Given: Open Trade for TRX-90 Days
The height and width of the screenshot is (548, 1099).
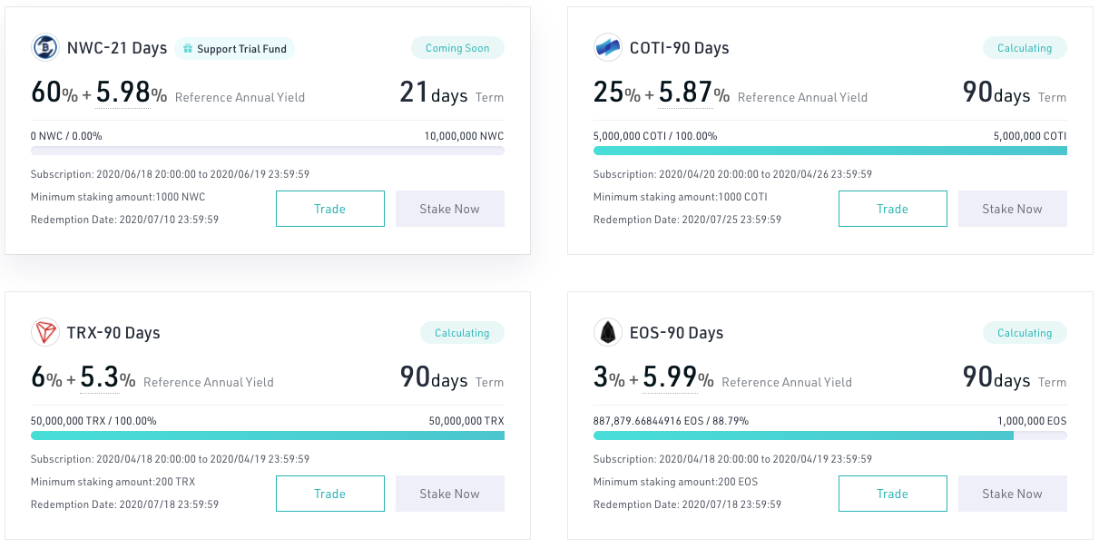Looking at the screenshot, I should pyautogui.click(x=330, y=494).
